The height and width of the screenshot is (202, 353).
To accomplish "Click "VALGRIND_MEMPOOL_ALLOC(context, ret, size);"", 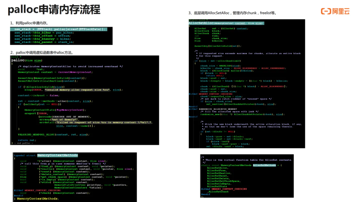I will (54, 134).
